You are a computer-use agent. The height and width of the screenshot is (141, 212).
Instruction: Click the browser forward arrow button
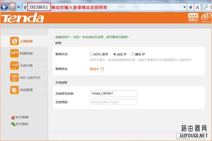(x=13, y=7)
